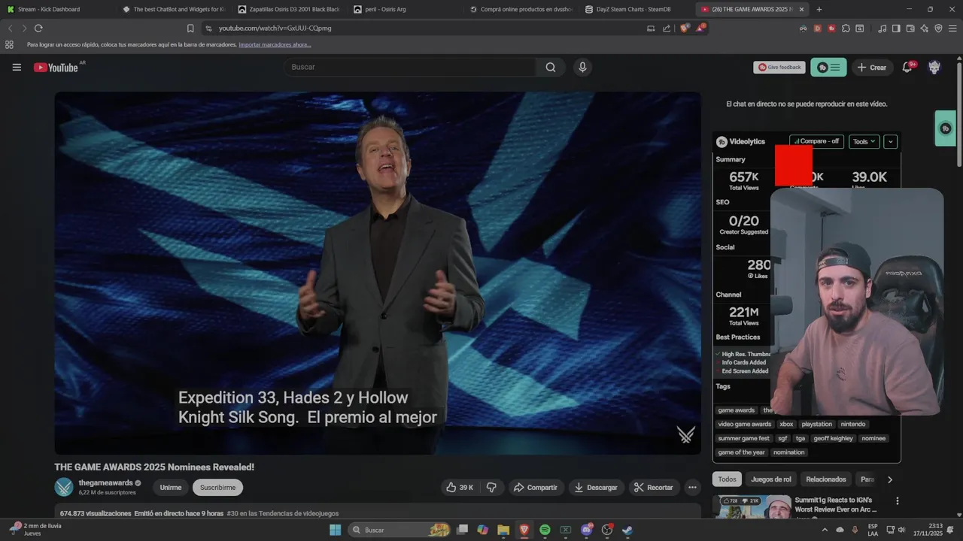
Task: Click share icon in address bar
Action: pyautogui.click(x=667, y=28)
